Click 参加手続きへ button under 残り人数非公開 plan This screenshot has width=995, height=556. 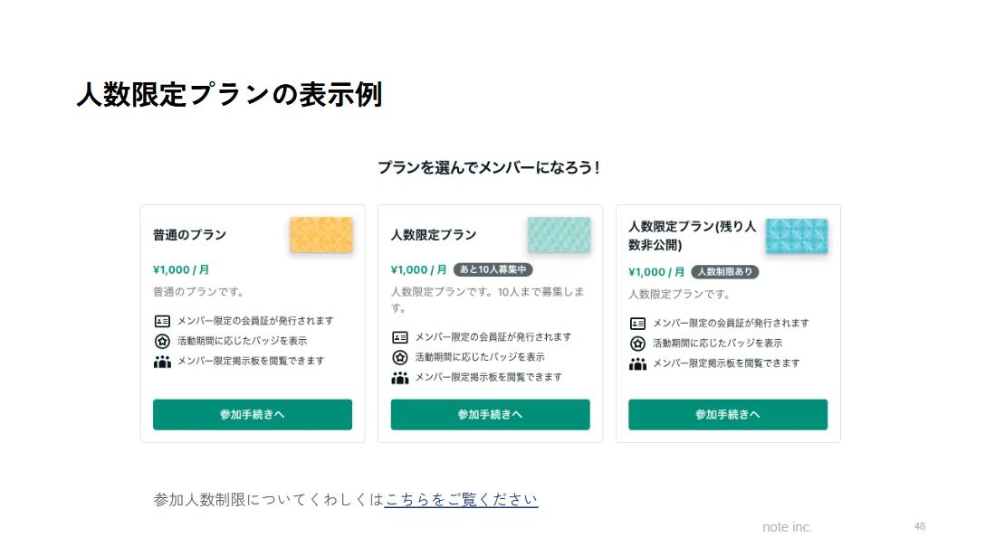(728, 415)
